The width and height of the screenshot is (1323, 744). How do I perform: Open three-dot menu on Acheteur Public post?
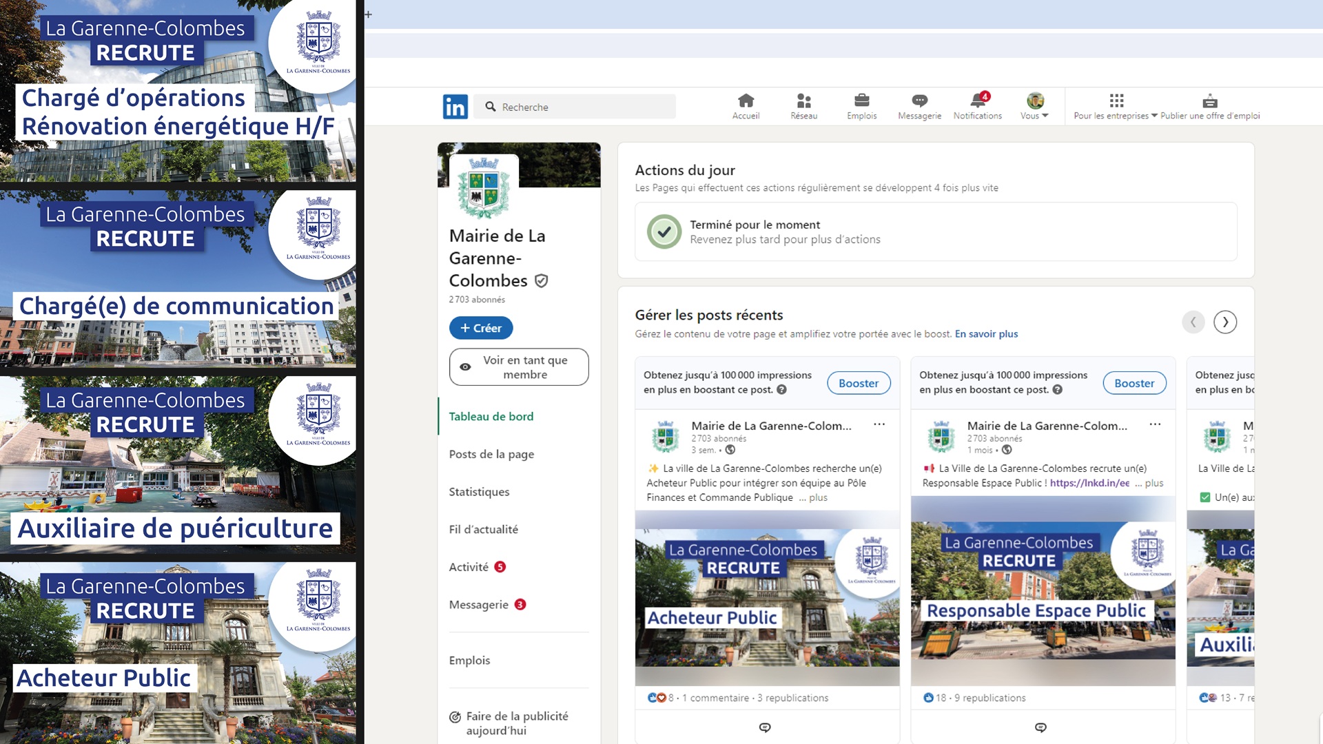point(879,424)
